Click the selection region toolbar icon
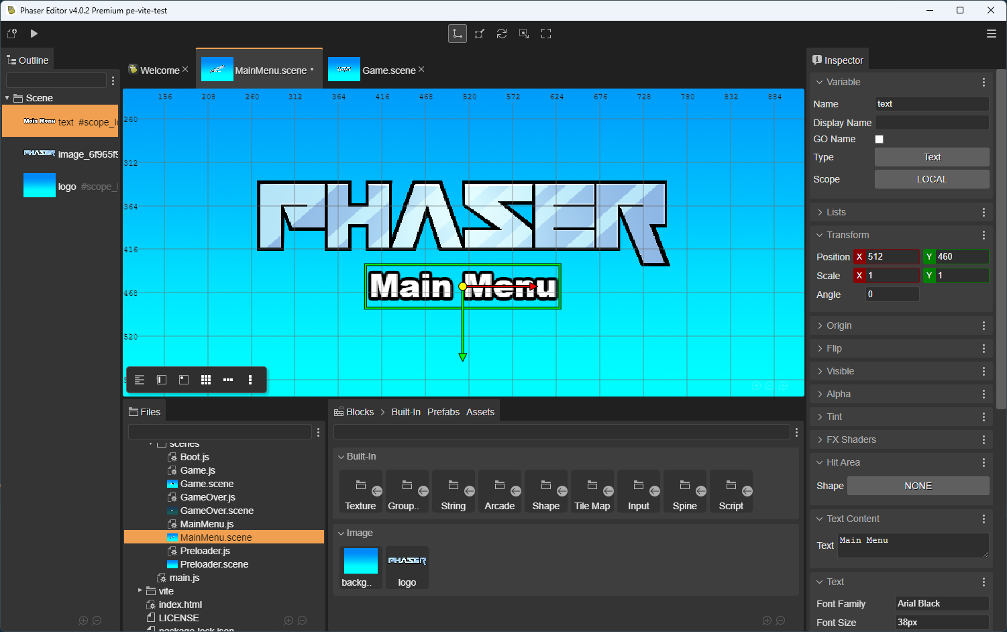 (x=524, y=34)
